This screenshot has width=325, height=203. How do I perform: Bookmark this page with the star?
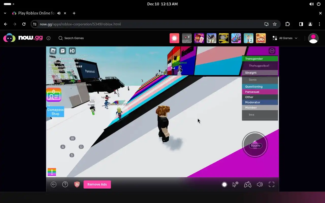pos(275,24)
